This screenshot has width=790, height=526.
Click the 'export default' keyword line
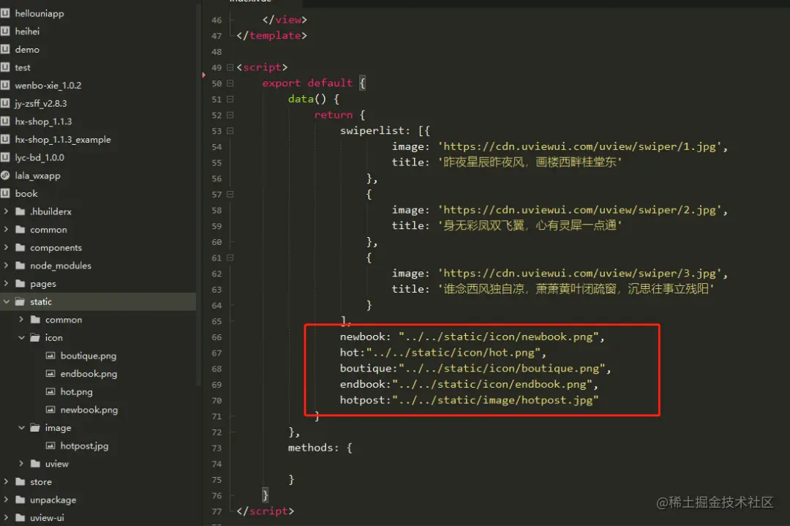click(306, 83)
